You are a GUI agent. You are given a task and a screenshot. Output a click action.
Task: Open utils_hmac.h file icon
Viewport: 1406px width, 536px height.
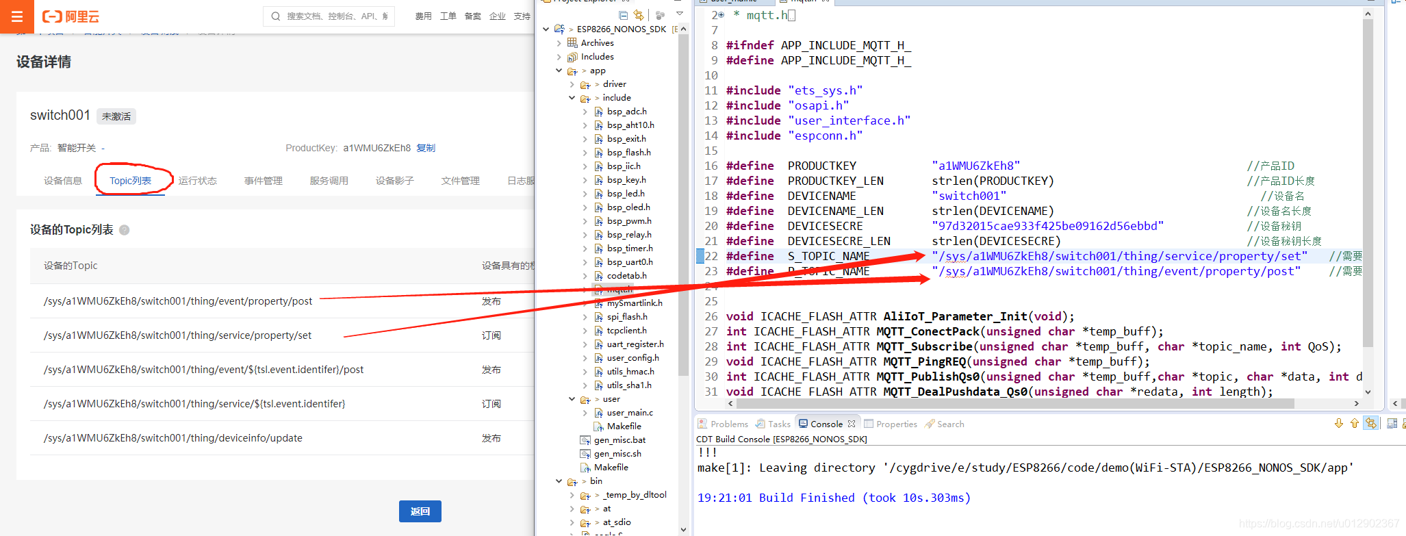pyautogui.click(x=598, y=372)
